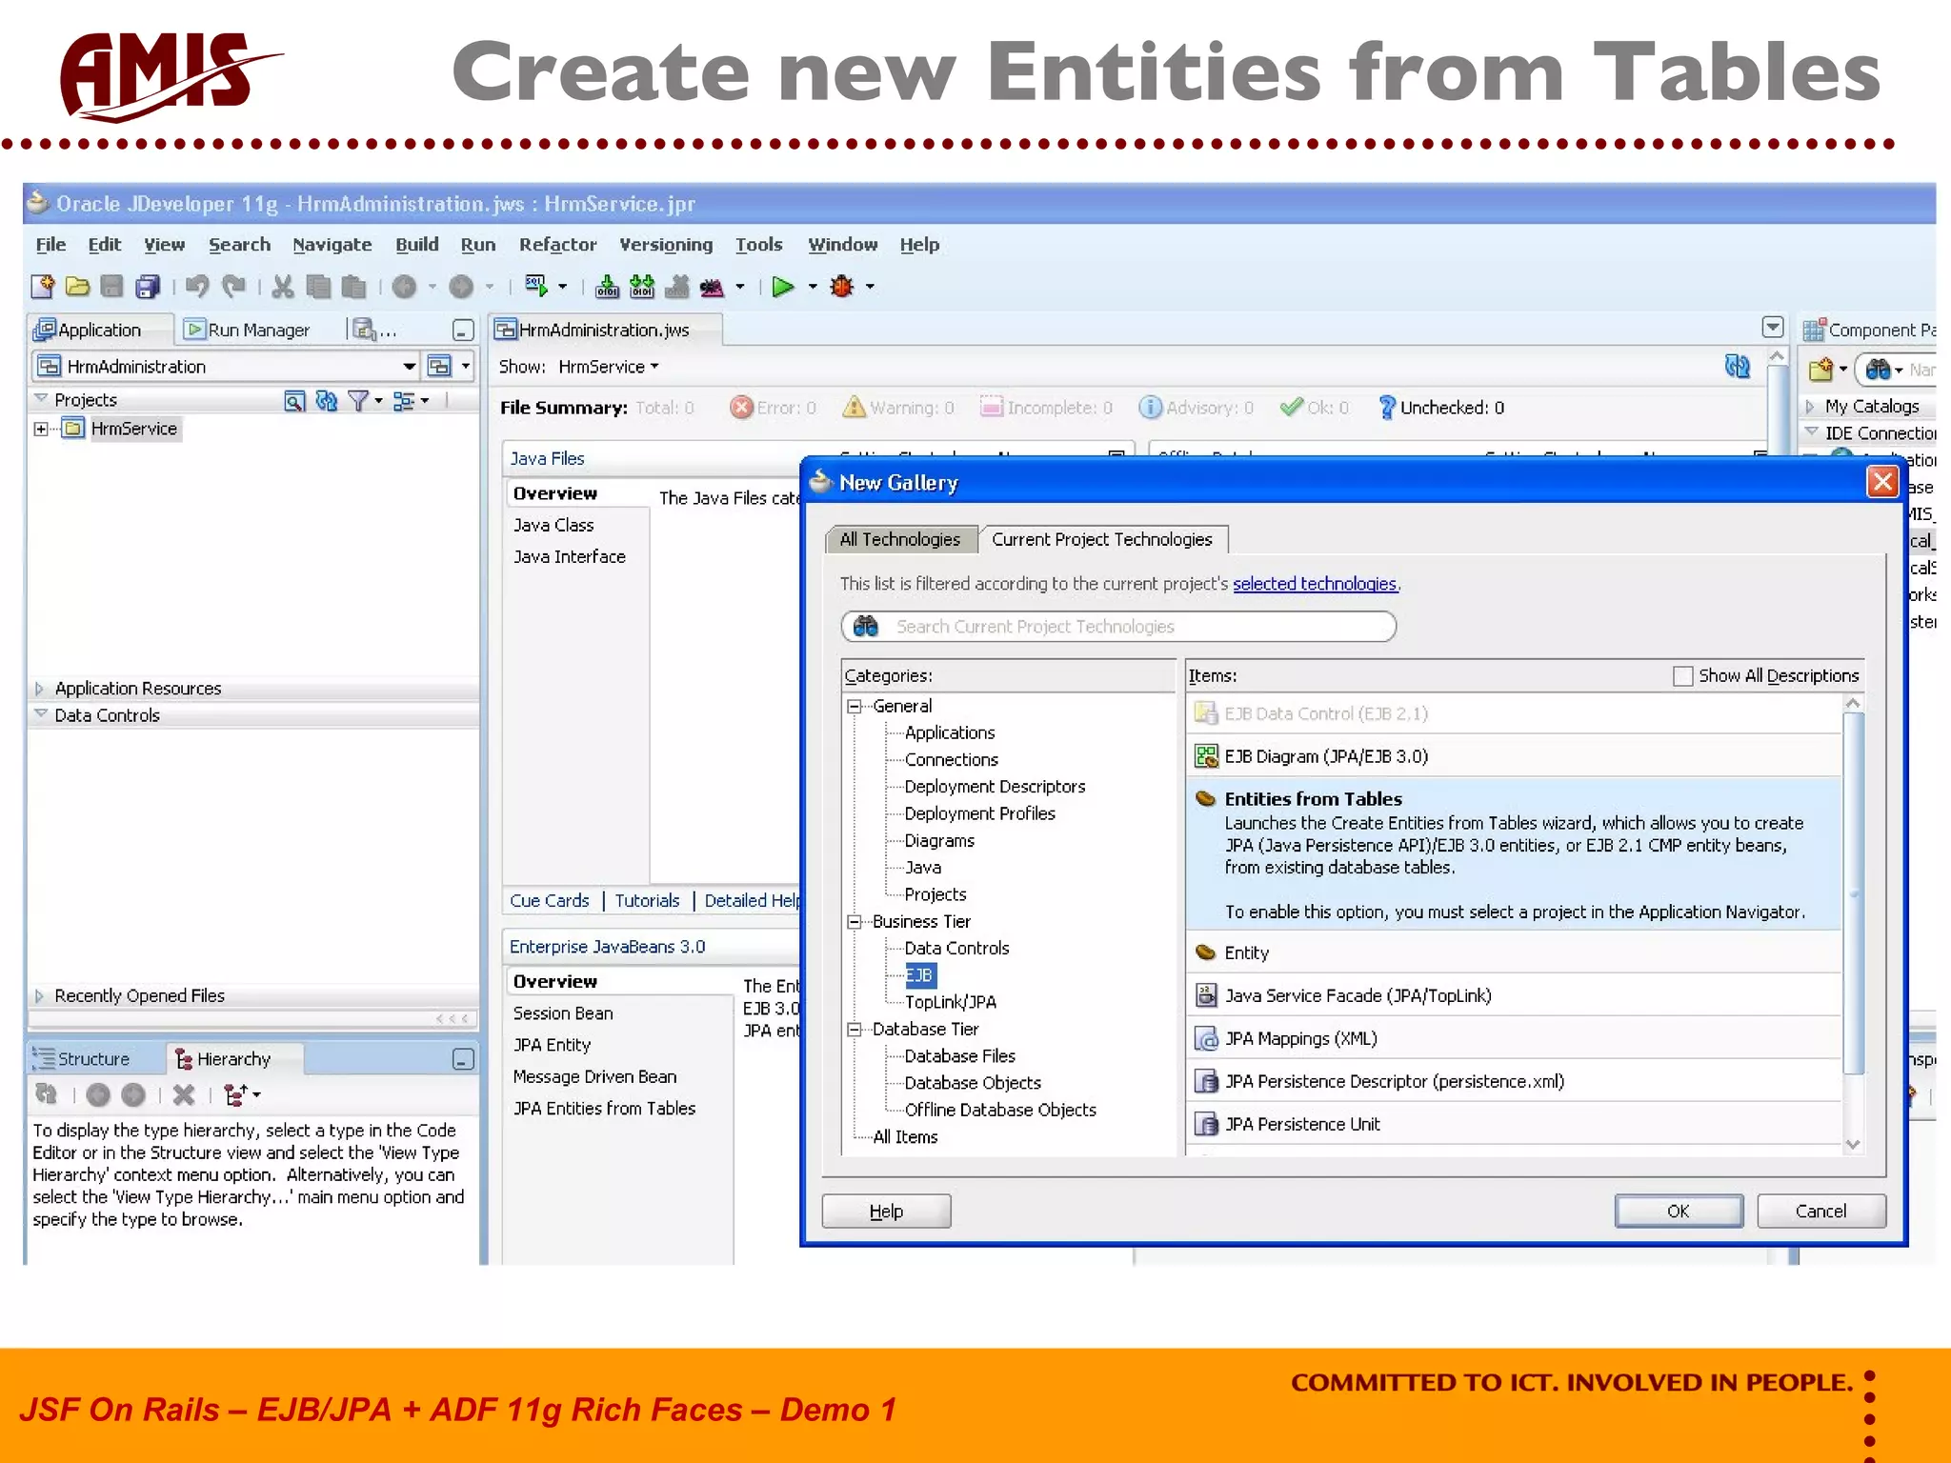Switch to Current Project Technologies tab
This screenshot has height=1463, width=1951.
pos(1102,539)
